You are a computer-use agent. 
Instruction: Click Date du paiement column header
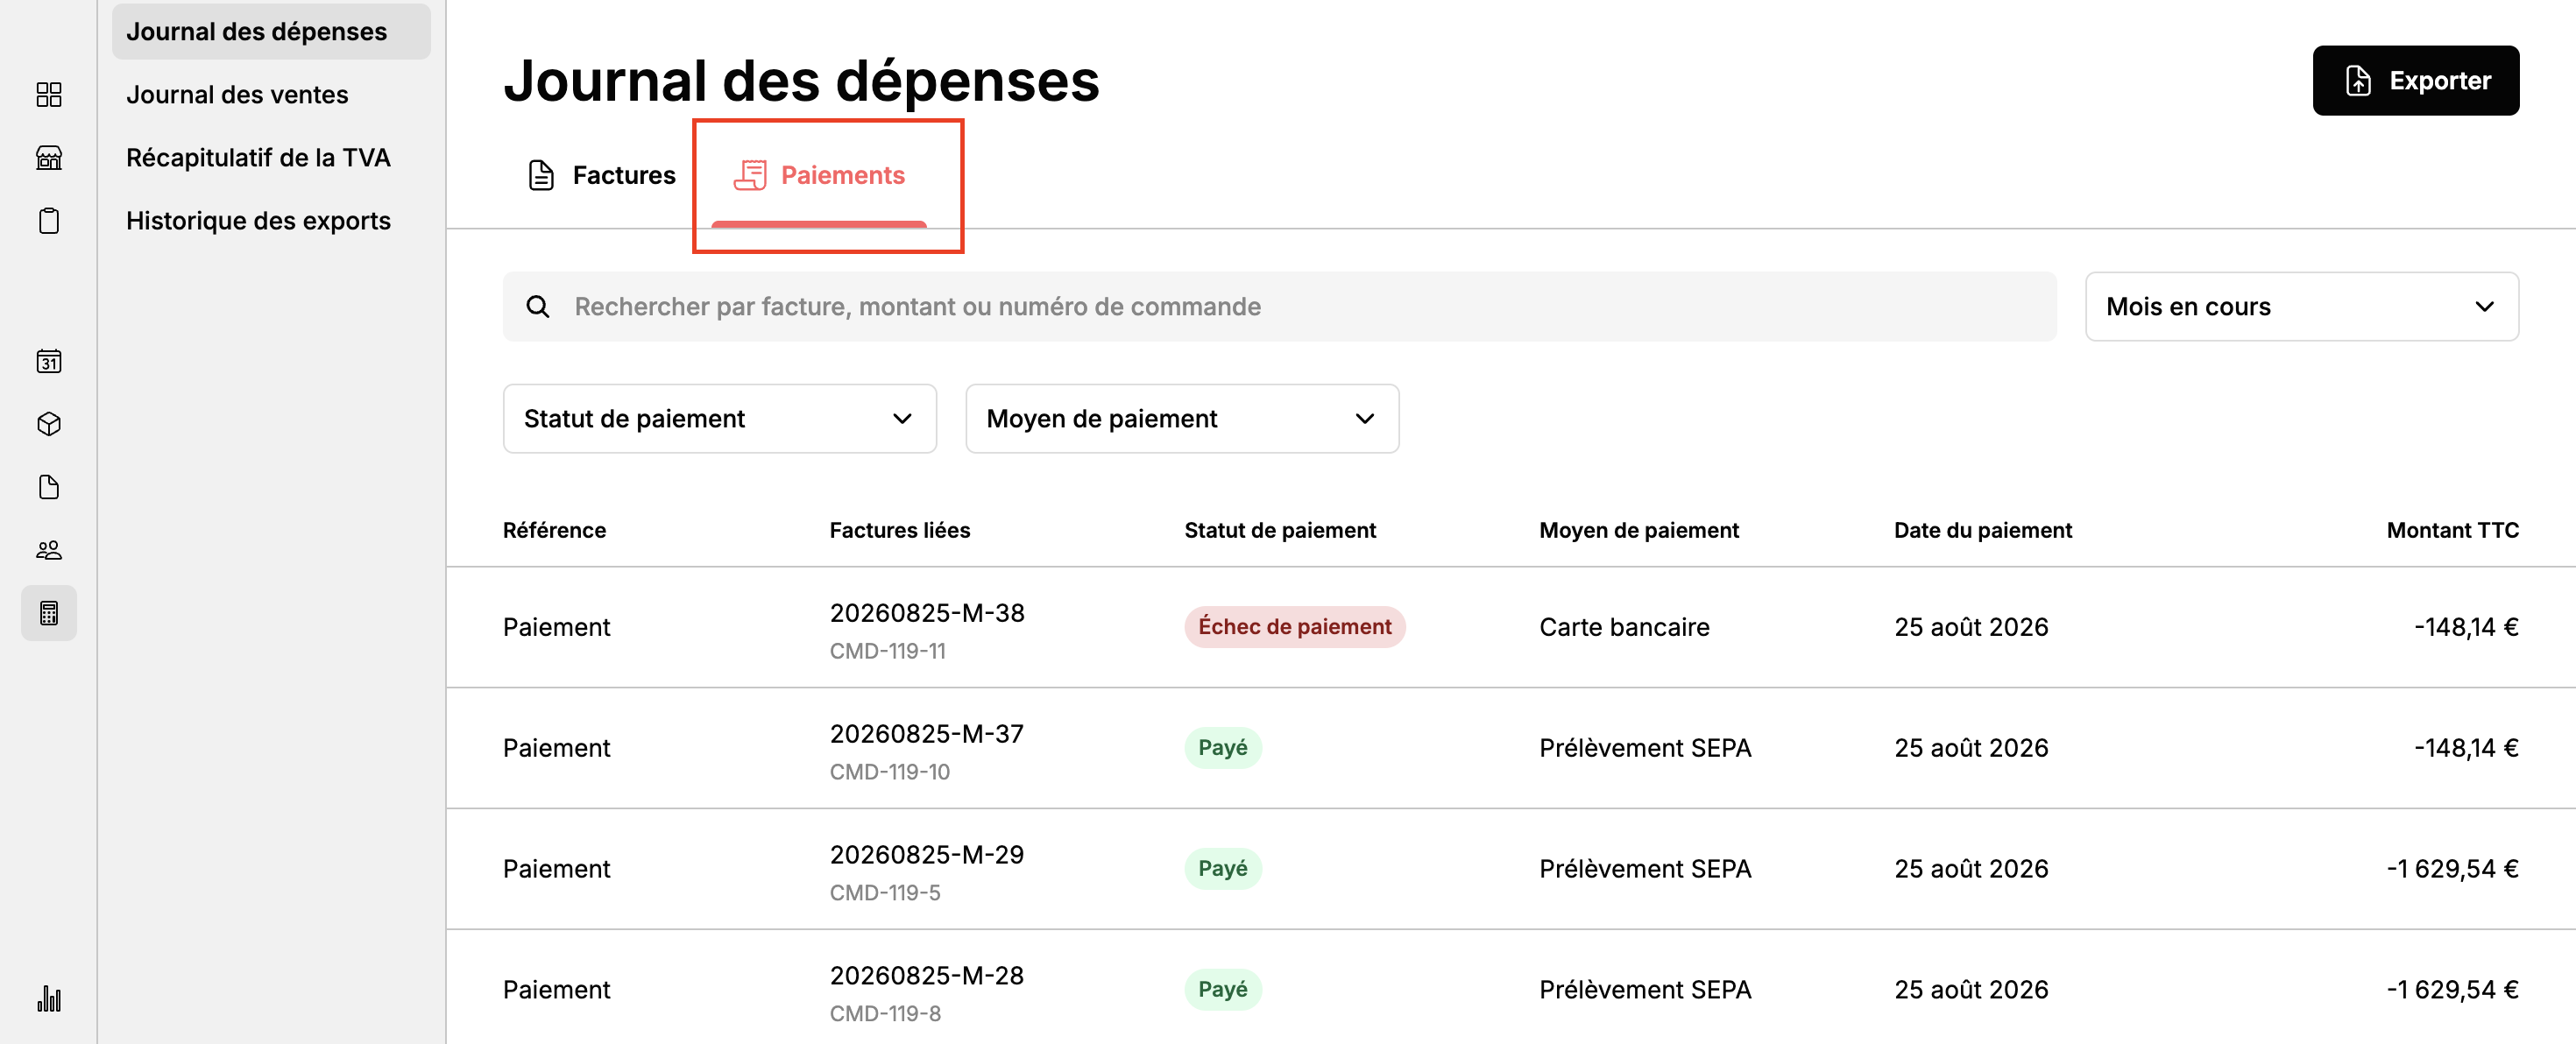[1982, 530]
